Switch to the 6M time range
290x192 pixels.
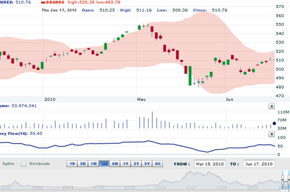(115, 164)
